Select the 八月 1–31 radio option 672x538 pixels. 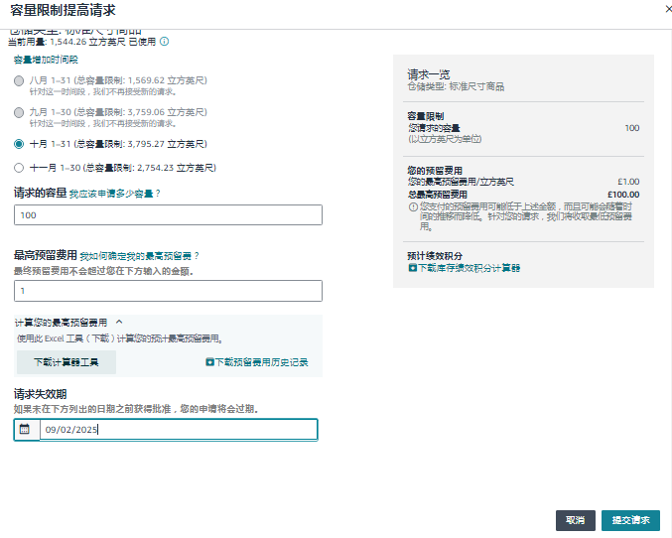tap(19, 81)
